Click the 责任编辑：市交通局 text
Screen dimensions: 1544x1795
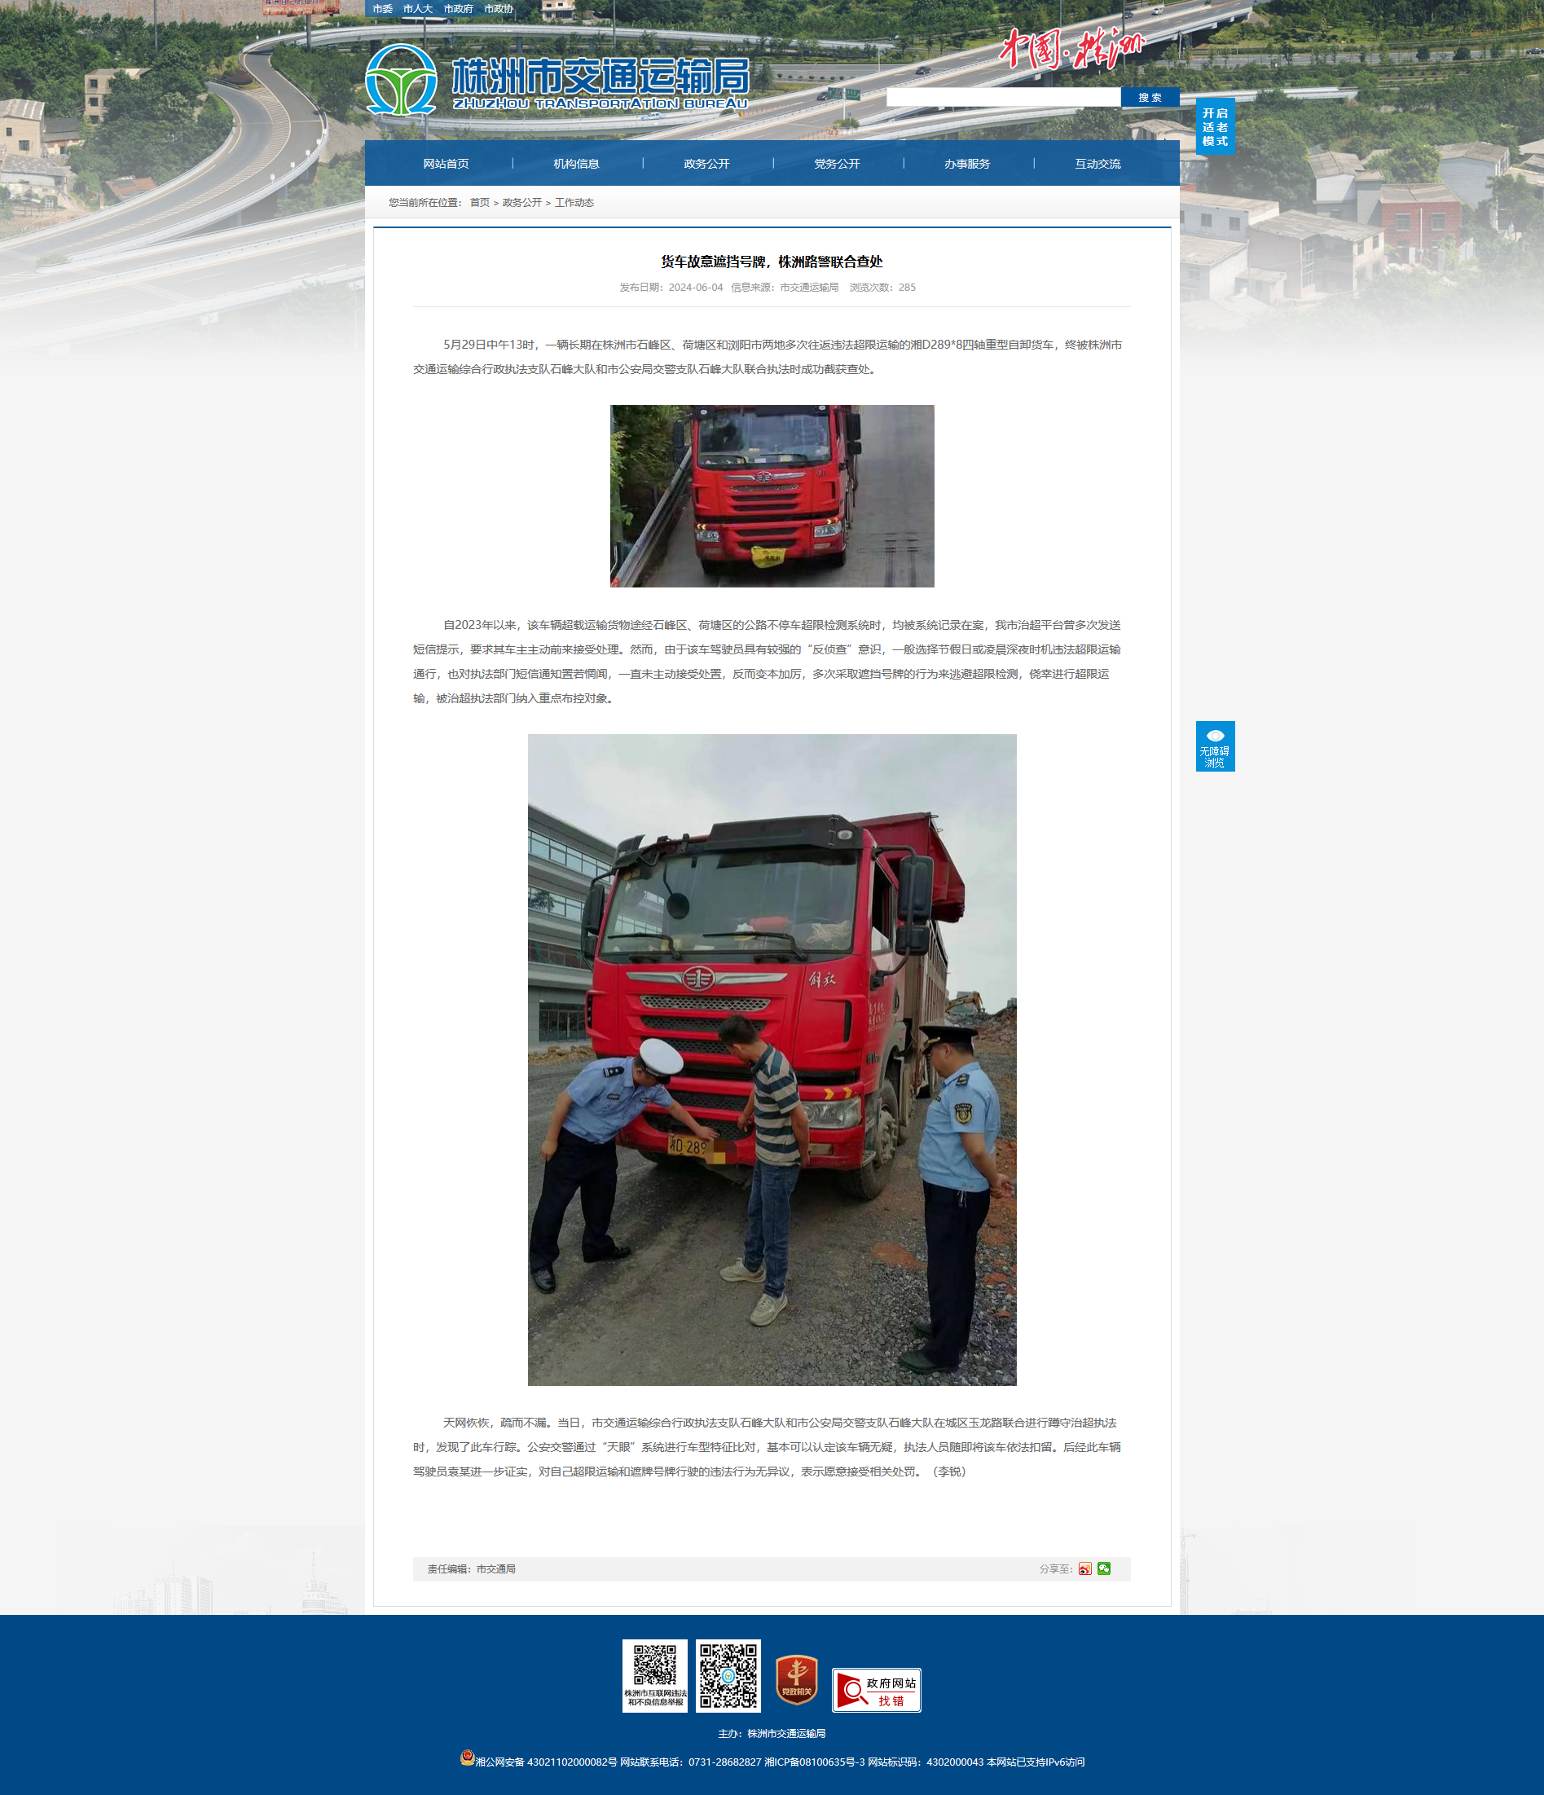pyautogui.click(x=471, y=1568)
